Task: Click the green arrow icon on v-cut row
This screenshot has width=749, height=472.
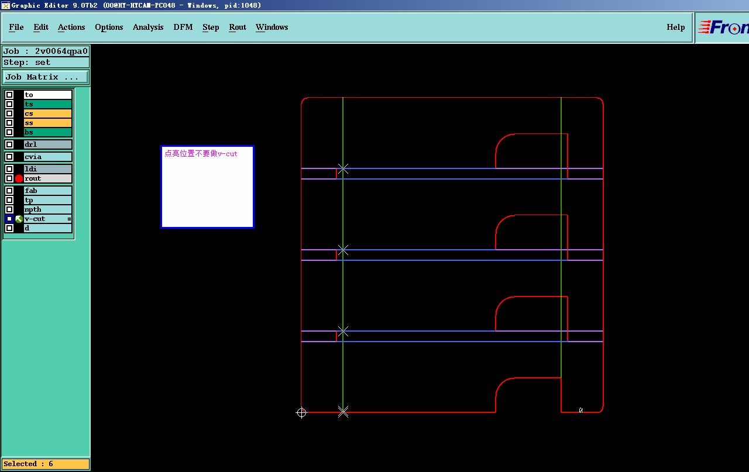Action: coord(19,219)
